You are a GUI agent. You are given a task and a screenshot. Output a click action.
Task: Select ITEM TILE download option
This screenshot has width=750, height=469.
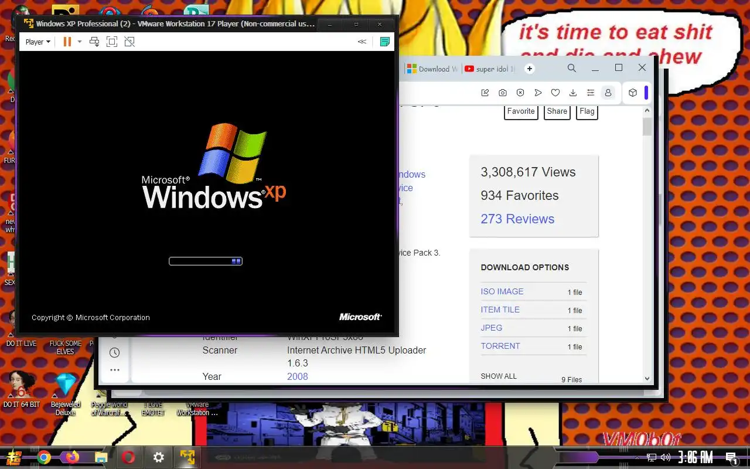click(500, 310)
